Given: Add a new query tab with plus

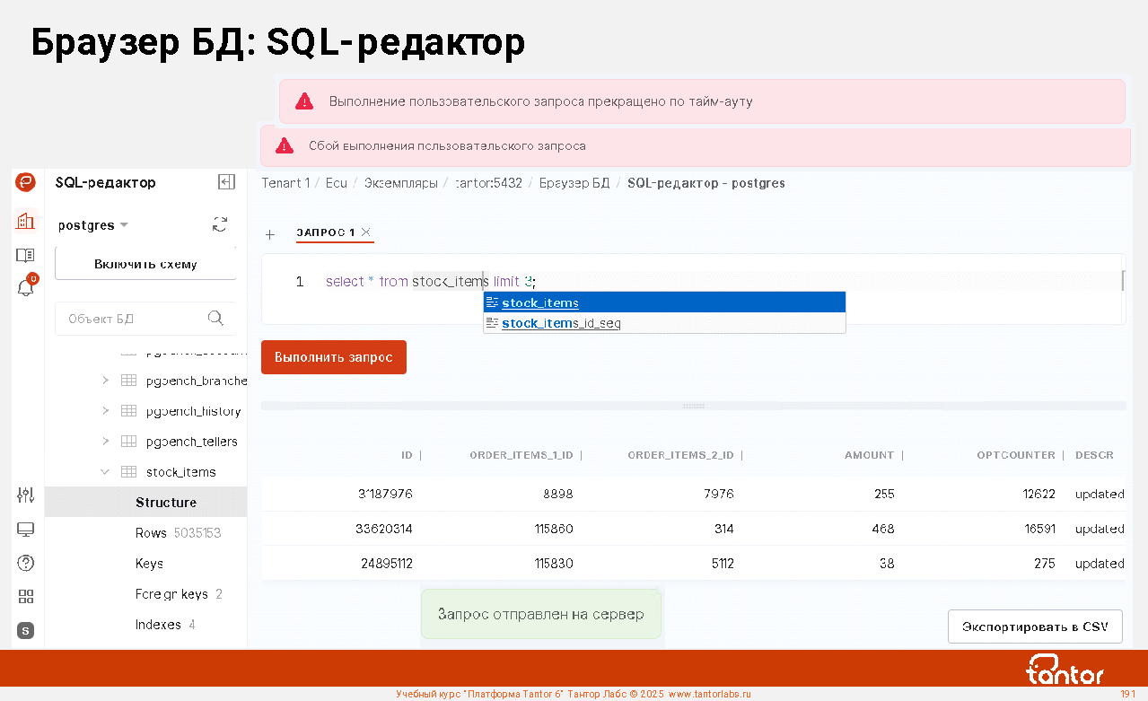Looking at the screenshot, I should 269,235.
